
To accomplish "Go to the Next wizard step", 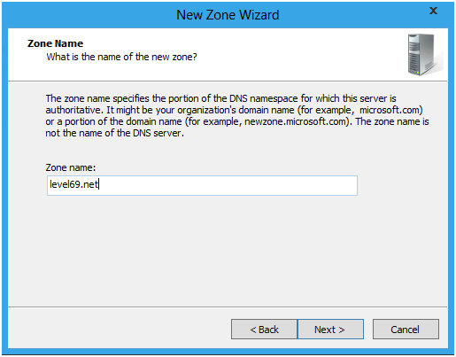I will [330, 329].
